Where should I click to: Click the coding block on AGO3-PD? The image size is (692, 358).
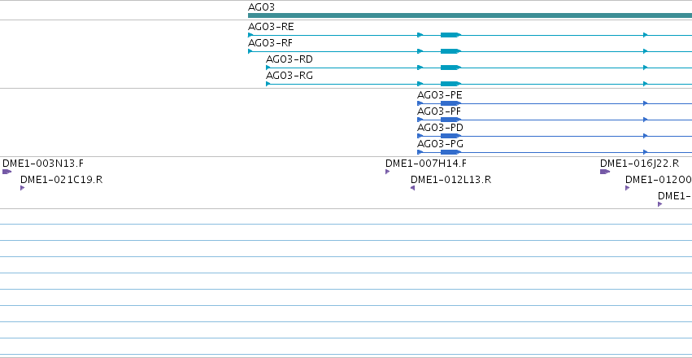[450, 136]
